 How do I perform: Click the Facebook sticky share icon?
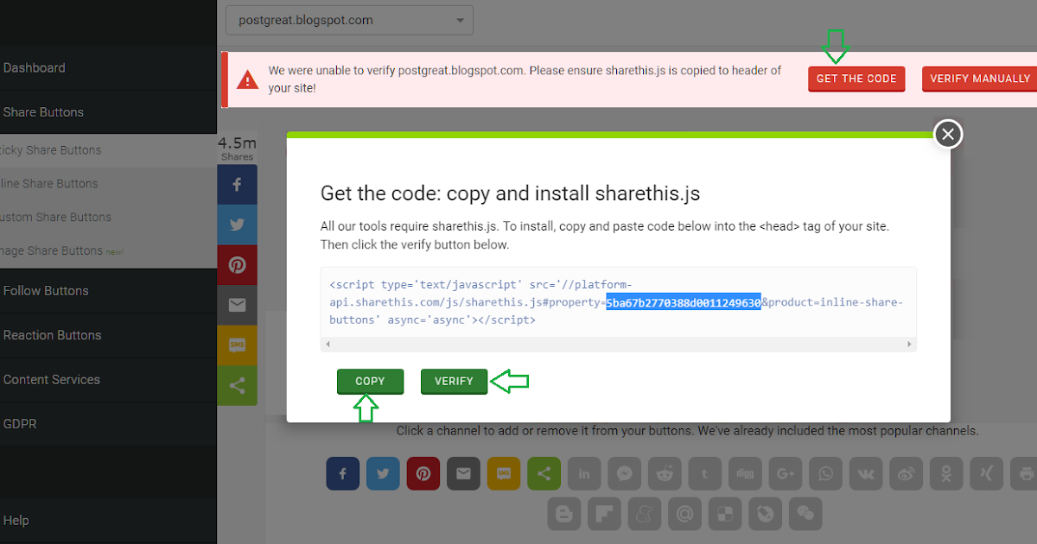pos(237,185)
